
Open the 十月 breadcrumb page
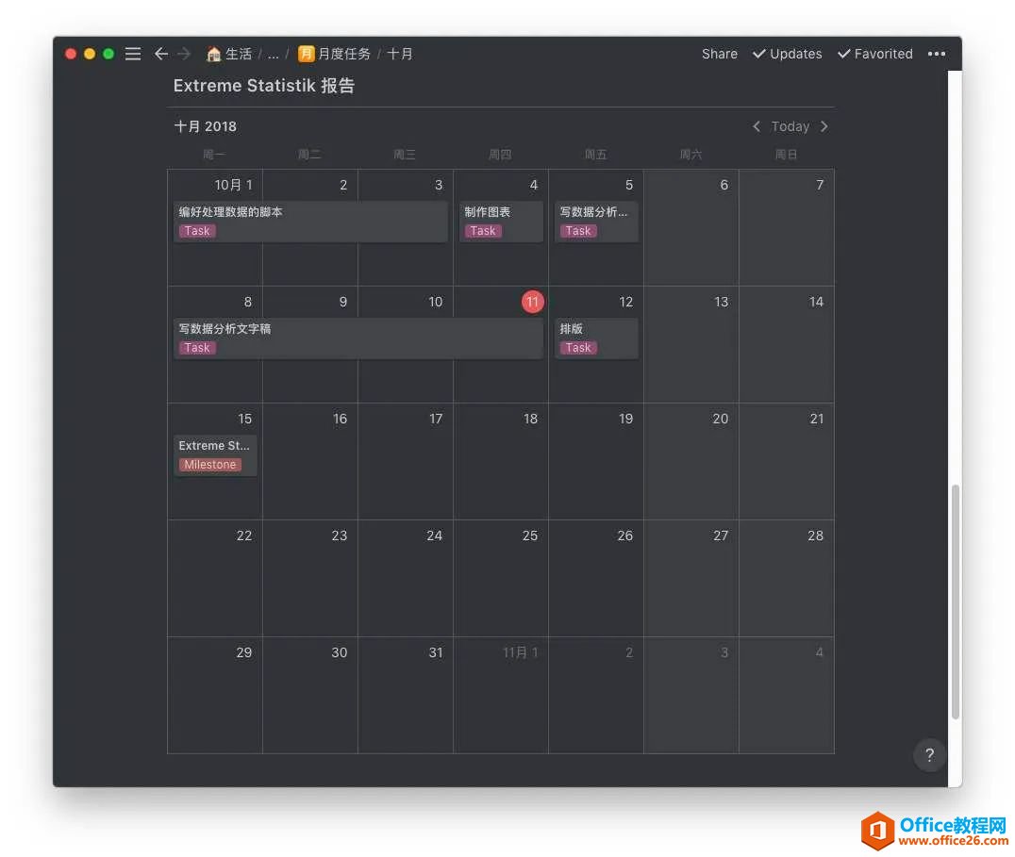[399, 54]
